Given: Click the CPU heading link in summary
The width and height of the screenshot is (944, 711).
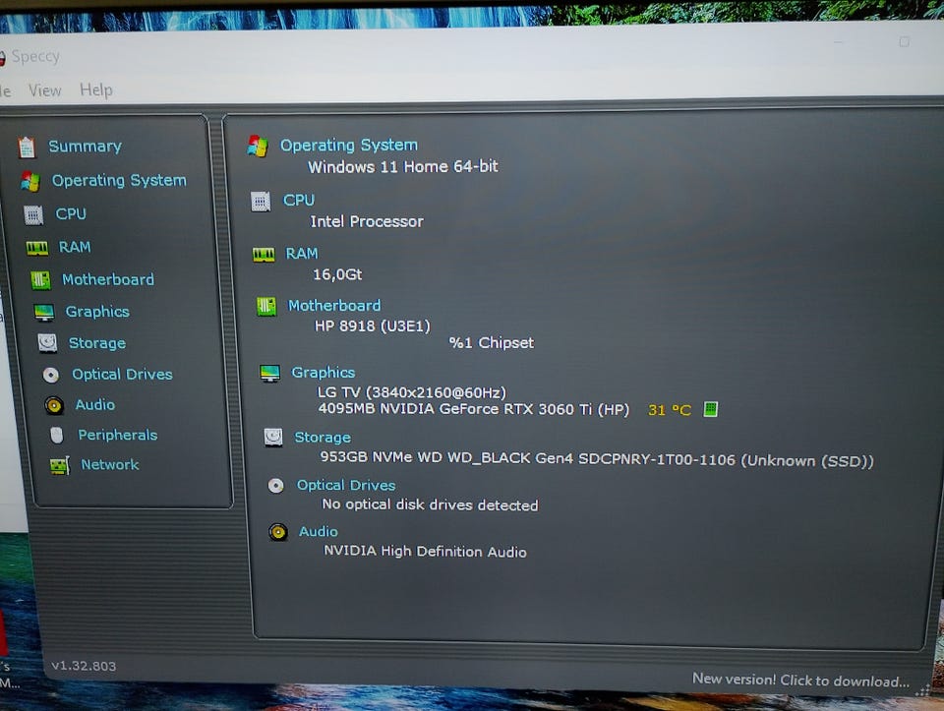Looking at the screenshot, I should (x=299, y=200).
